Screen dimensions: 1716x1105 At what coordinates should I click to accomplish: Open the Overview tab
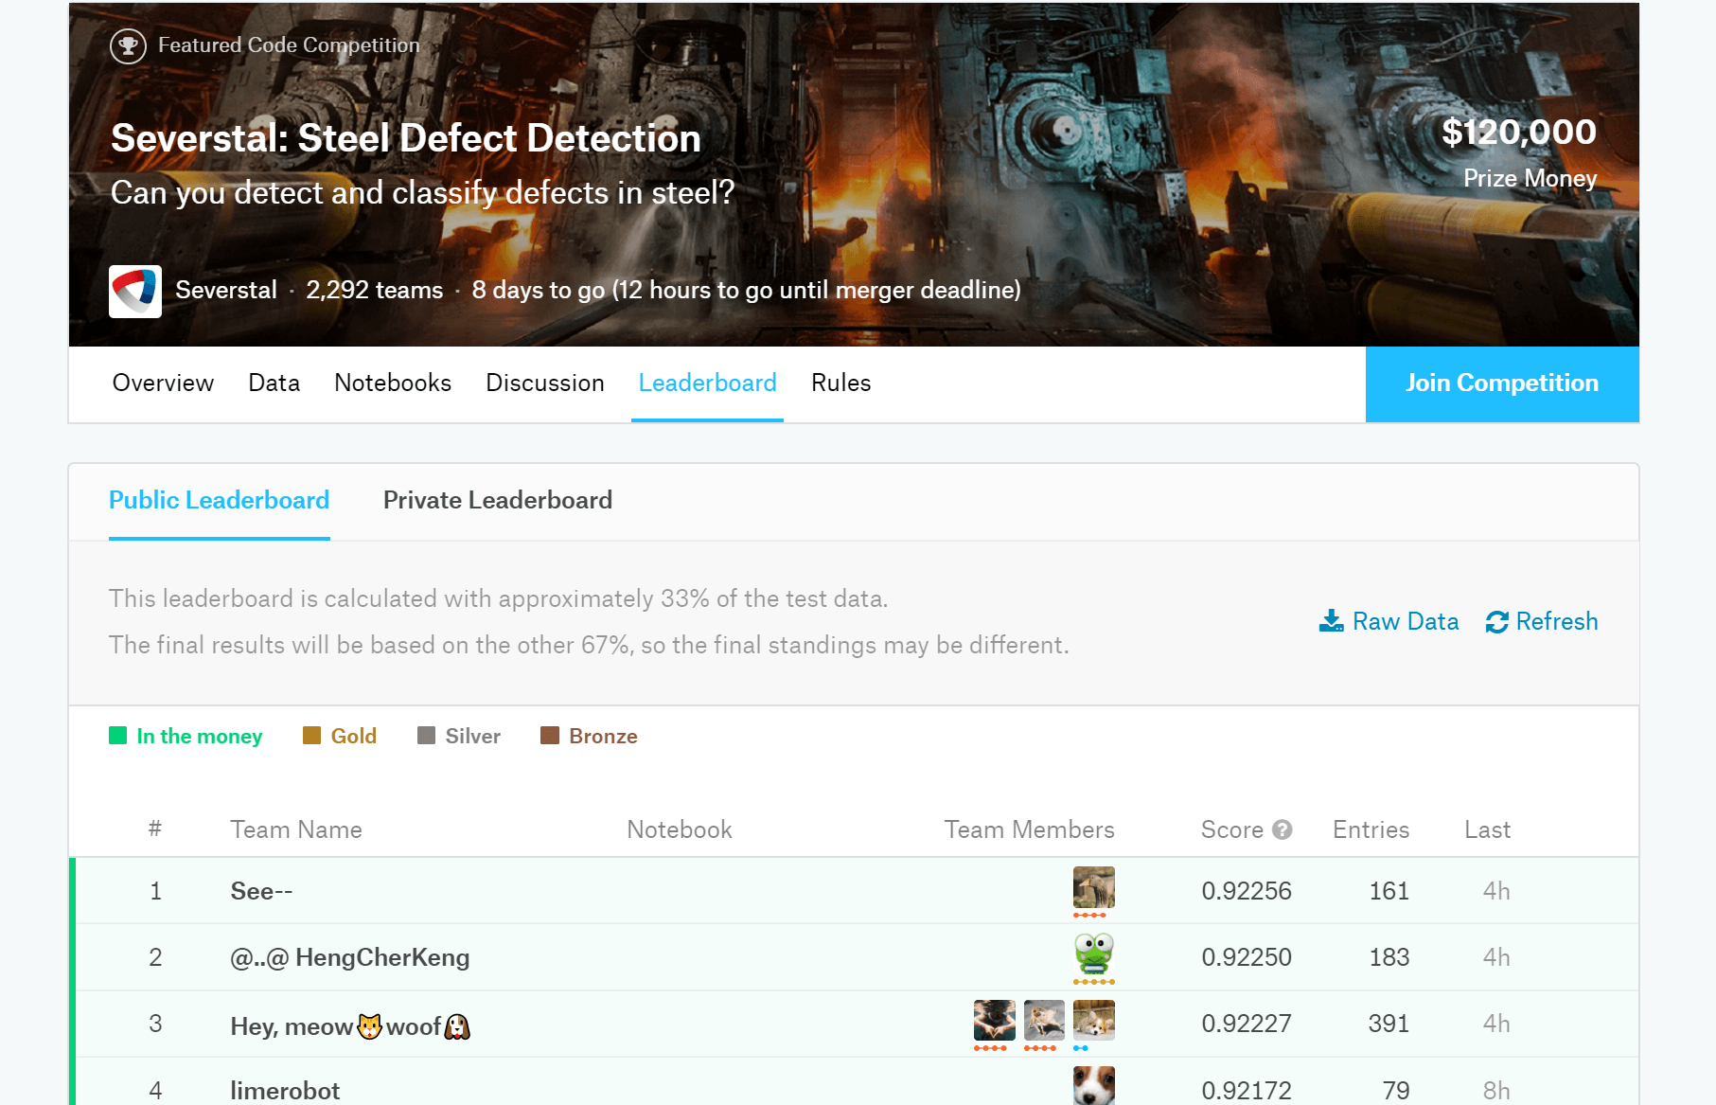163,383
